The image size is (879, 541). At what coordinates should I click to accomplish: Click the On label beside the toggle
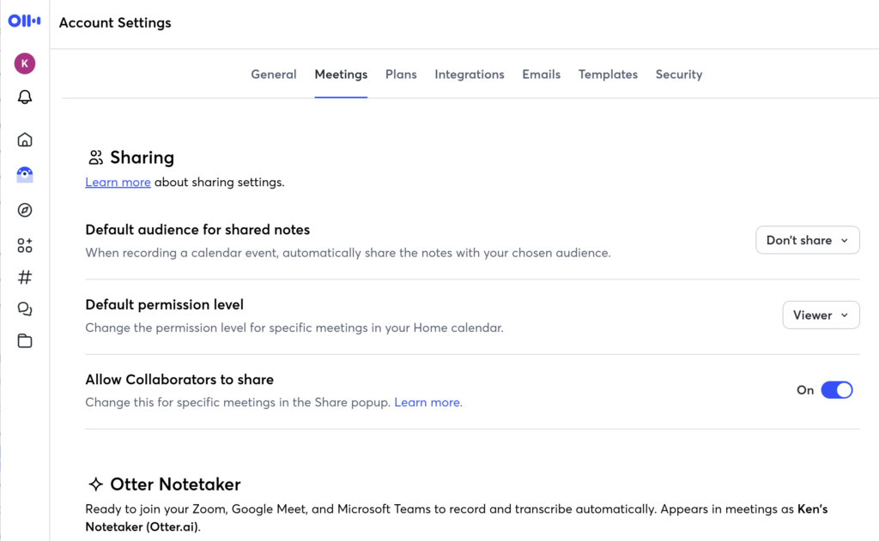pos(805,390)
